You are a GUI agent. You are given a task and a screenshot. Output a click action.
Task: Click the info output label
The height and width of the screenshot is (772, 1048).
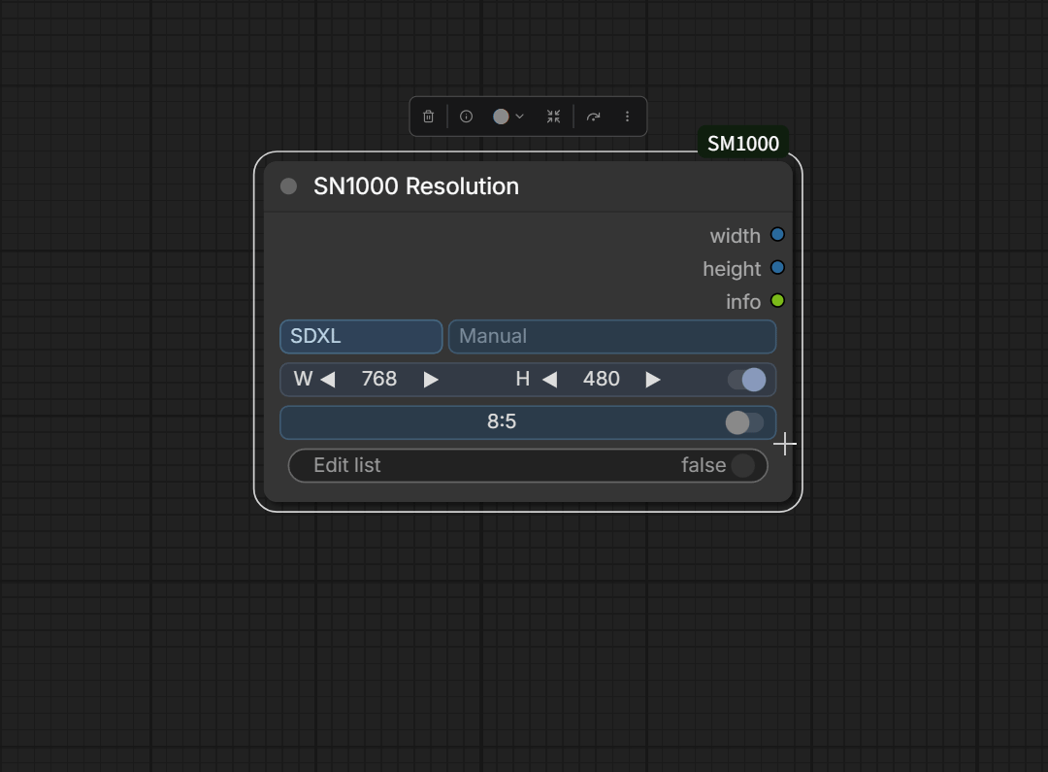click(x=743, y=301)
